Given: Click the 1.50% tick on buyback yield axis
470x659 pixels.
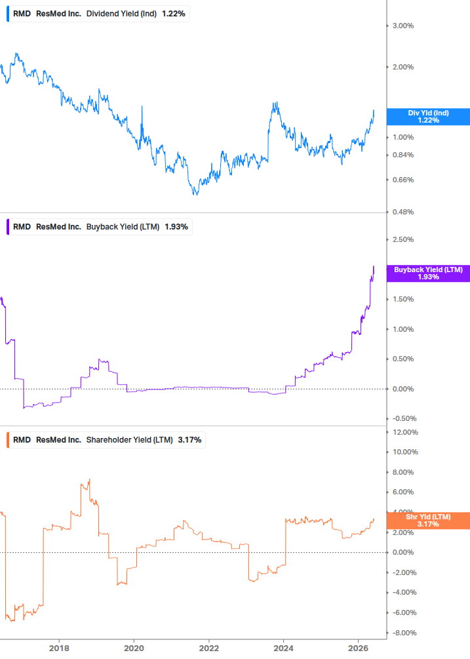Looking at the screenshot, I should (x=402, y=299).
